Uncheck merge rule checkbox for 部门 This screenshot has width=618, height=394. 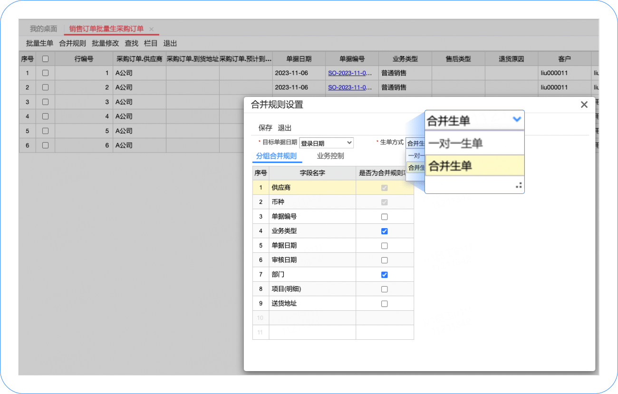pos(385,275)
